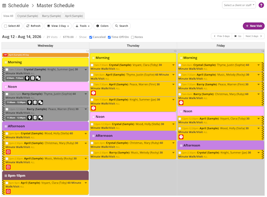Click red warning icon on Thursday April Knight Summer visit

(x=94, y=108)
